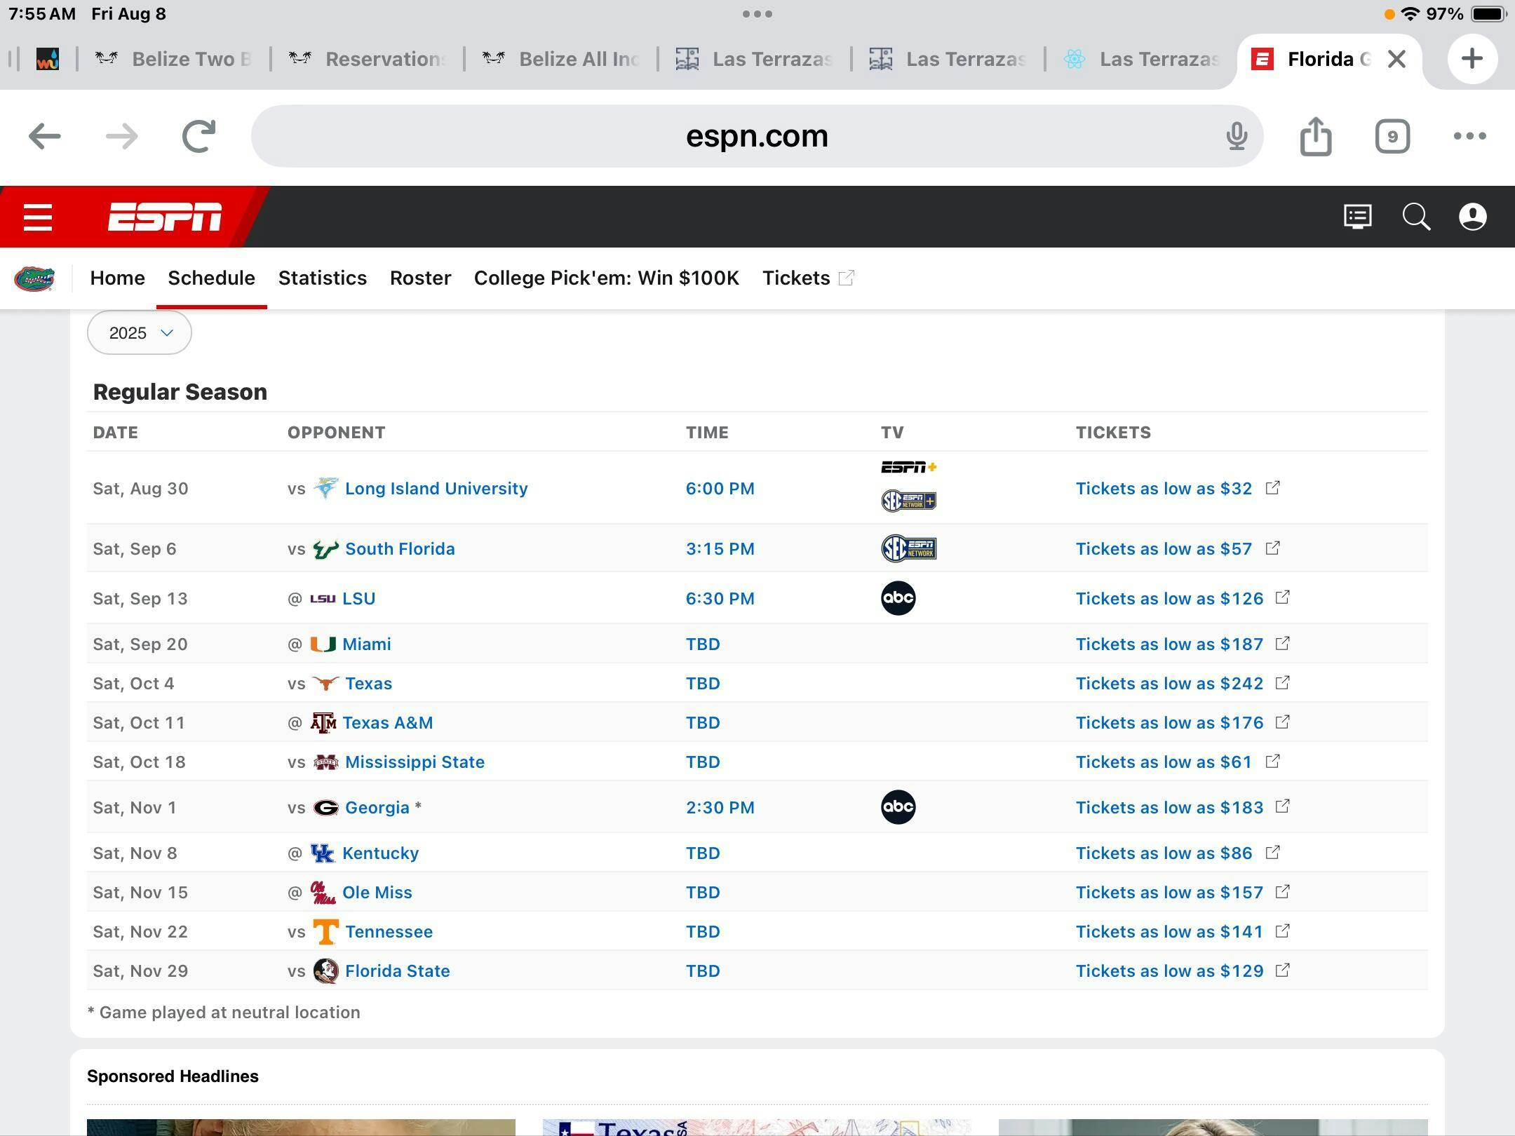Click the Kentucky UK logo

323,853
